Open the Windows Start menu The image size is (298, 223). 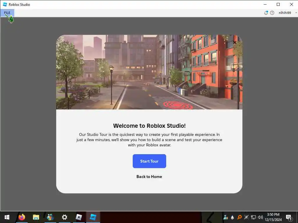(x=7, y=217)
